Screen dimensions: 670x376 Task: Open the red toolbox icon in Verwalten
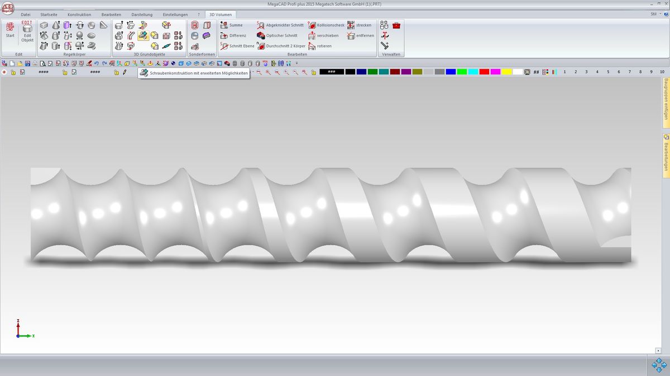pos(396,25)
